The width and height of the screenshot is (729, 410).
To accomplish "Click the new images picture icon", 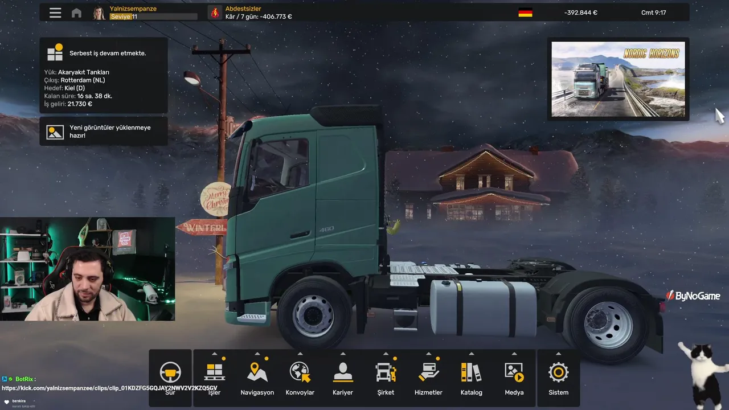I will [55, 132].
